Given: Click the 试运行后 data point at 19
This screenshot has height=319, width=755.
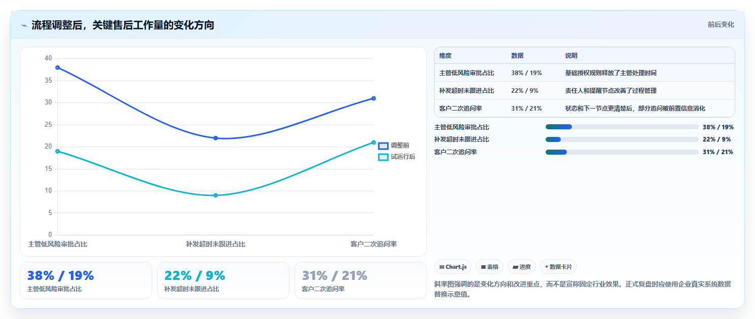Looking at the screenshot, I should tap(57, 151).
